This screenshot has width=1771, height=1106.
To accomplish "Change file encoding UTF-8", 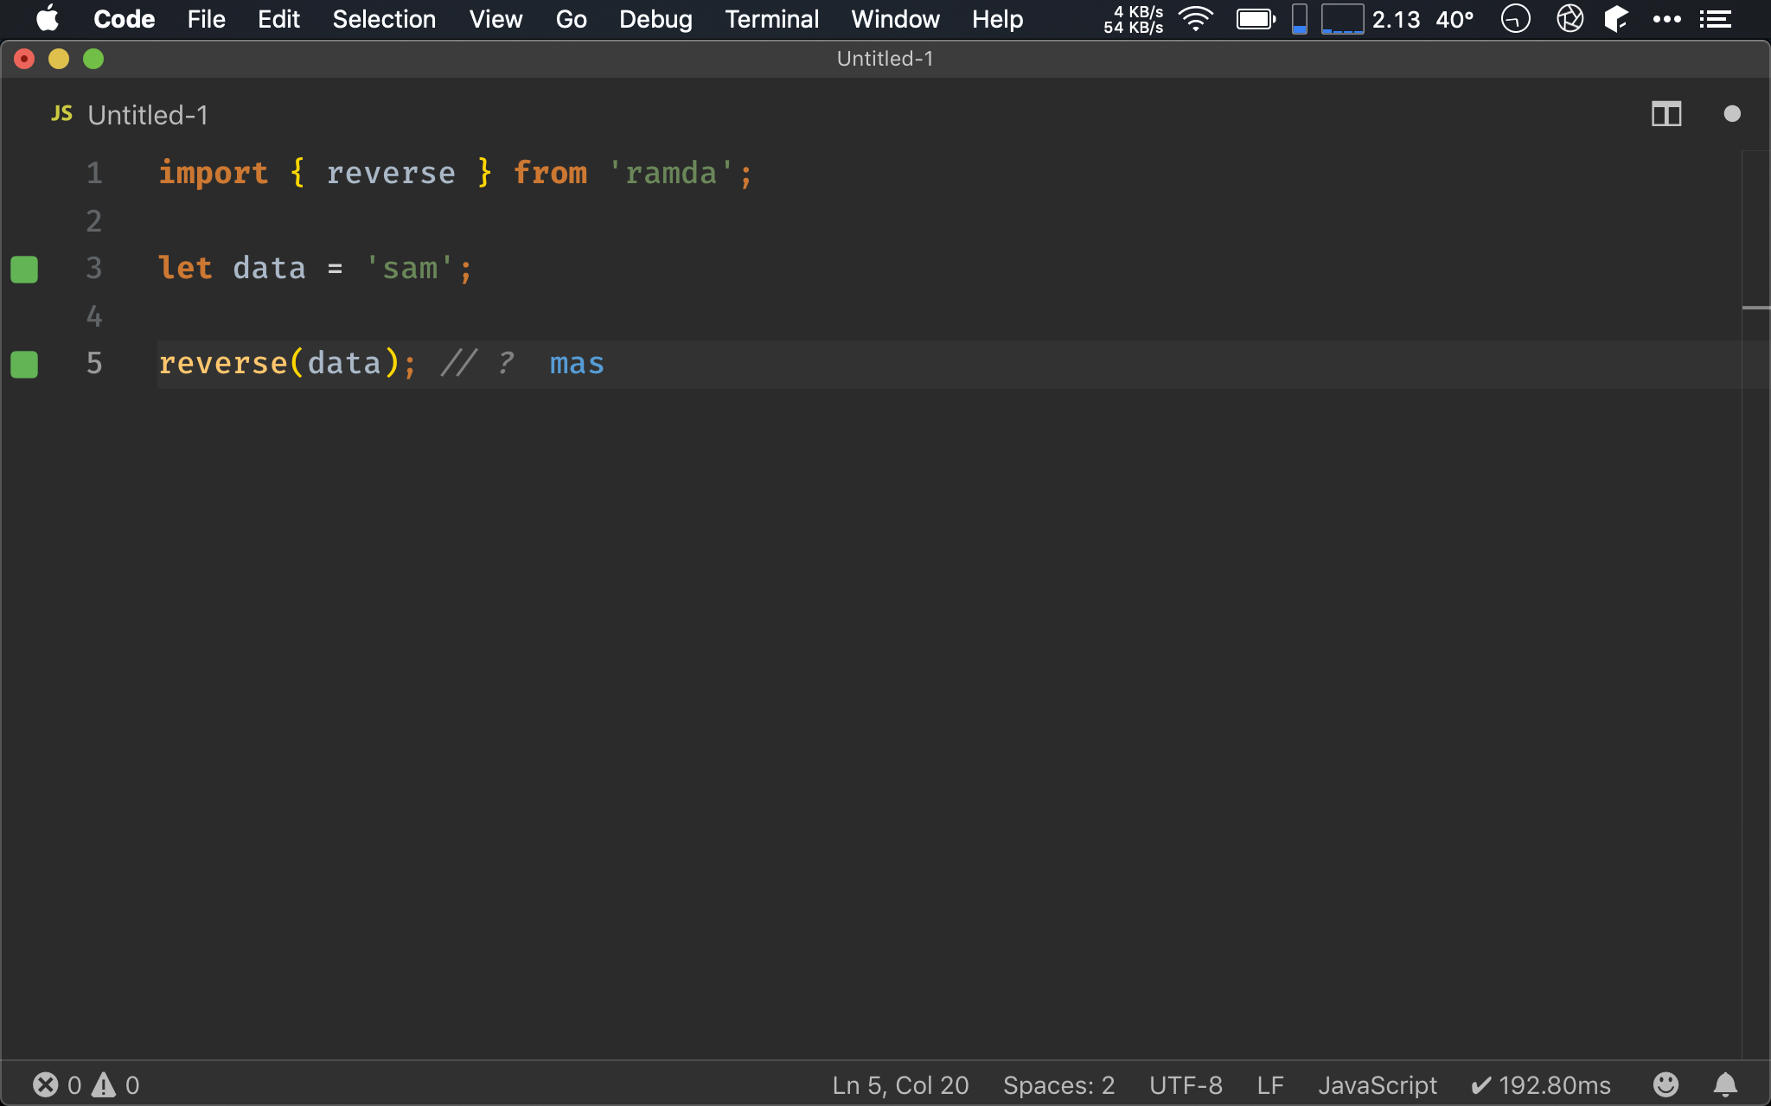I will [1186, 1085].
